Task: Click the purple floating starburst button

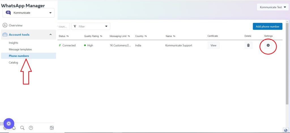Action: click(x=9, y=123)
